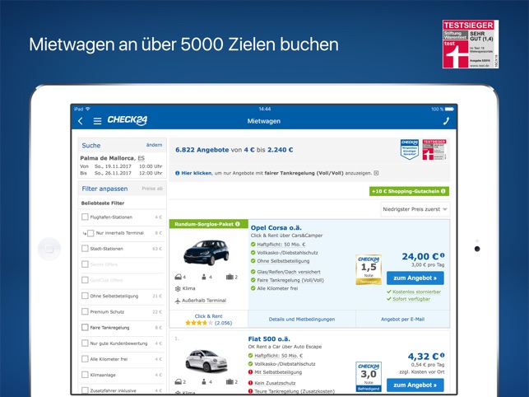Click the 'Filter anpassen' heading

pyautogui.click(x=104, y=189)
